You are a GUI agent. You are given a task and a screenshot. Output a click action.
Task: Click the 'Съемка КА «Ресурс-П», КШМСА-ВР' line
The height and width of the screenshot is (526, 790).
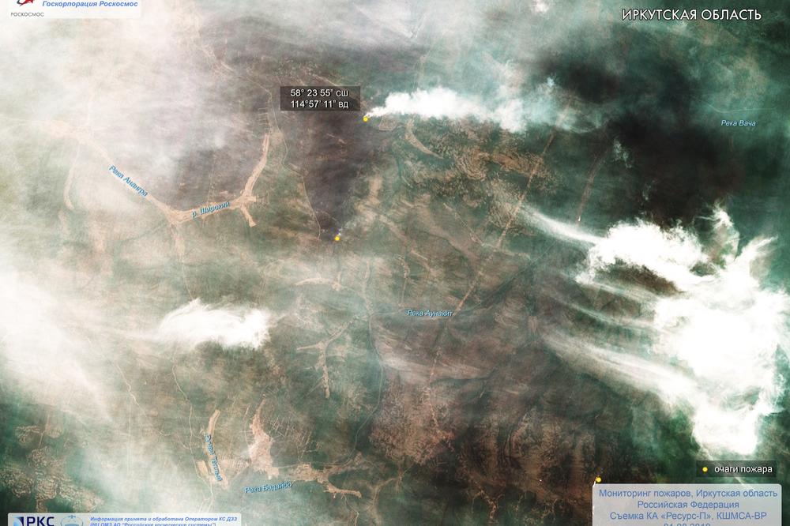685,516
